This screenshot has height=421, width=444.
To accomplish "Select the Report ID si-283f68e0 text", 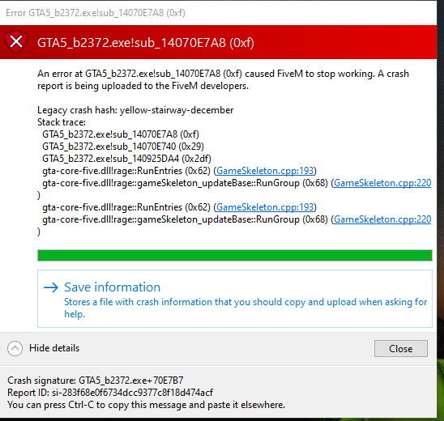I will pyautogui.click(x=110, y=393).
